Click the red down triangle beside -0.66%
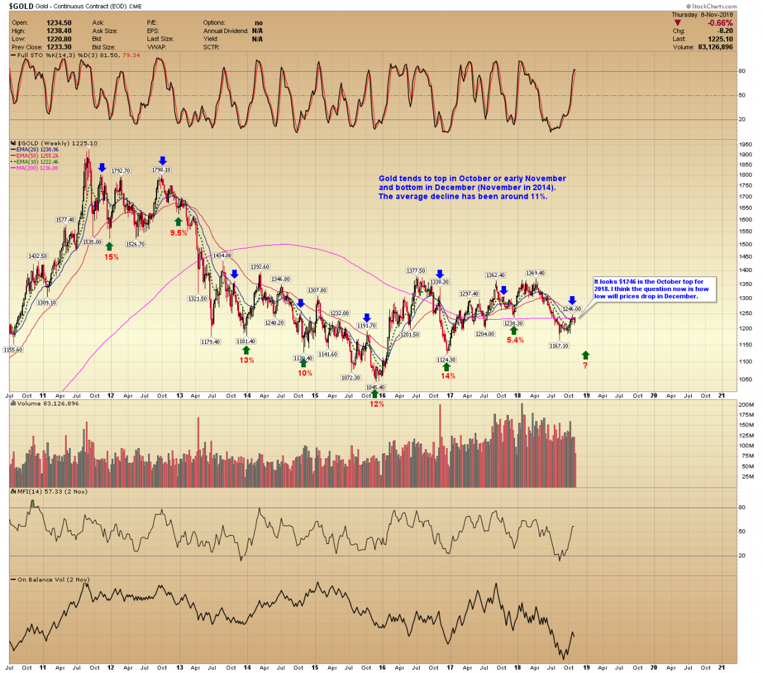Viewport: 763px width, 673px height. [678, 23]
